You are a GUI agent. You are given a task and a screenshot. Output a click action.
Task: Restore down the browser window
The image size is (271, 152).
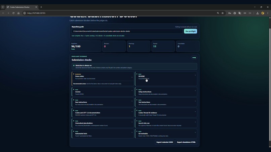tap(261, 7)
